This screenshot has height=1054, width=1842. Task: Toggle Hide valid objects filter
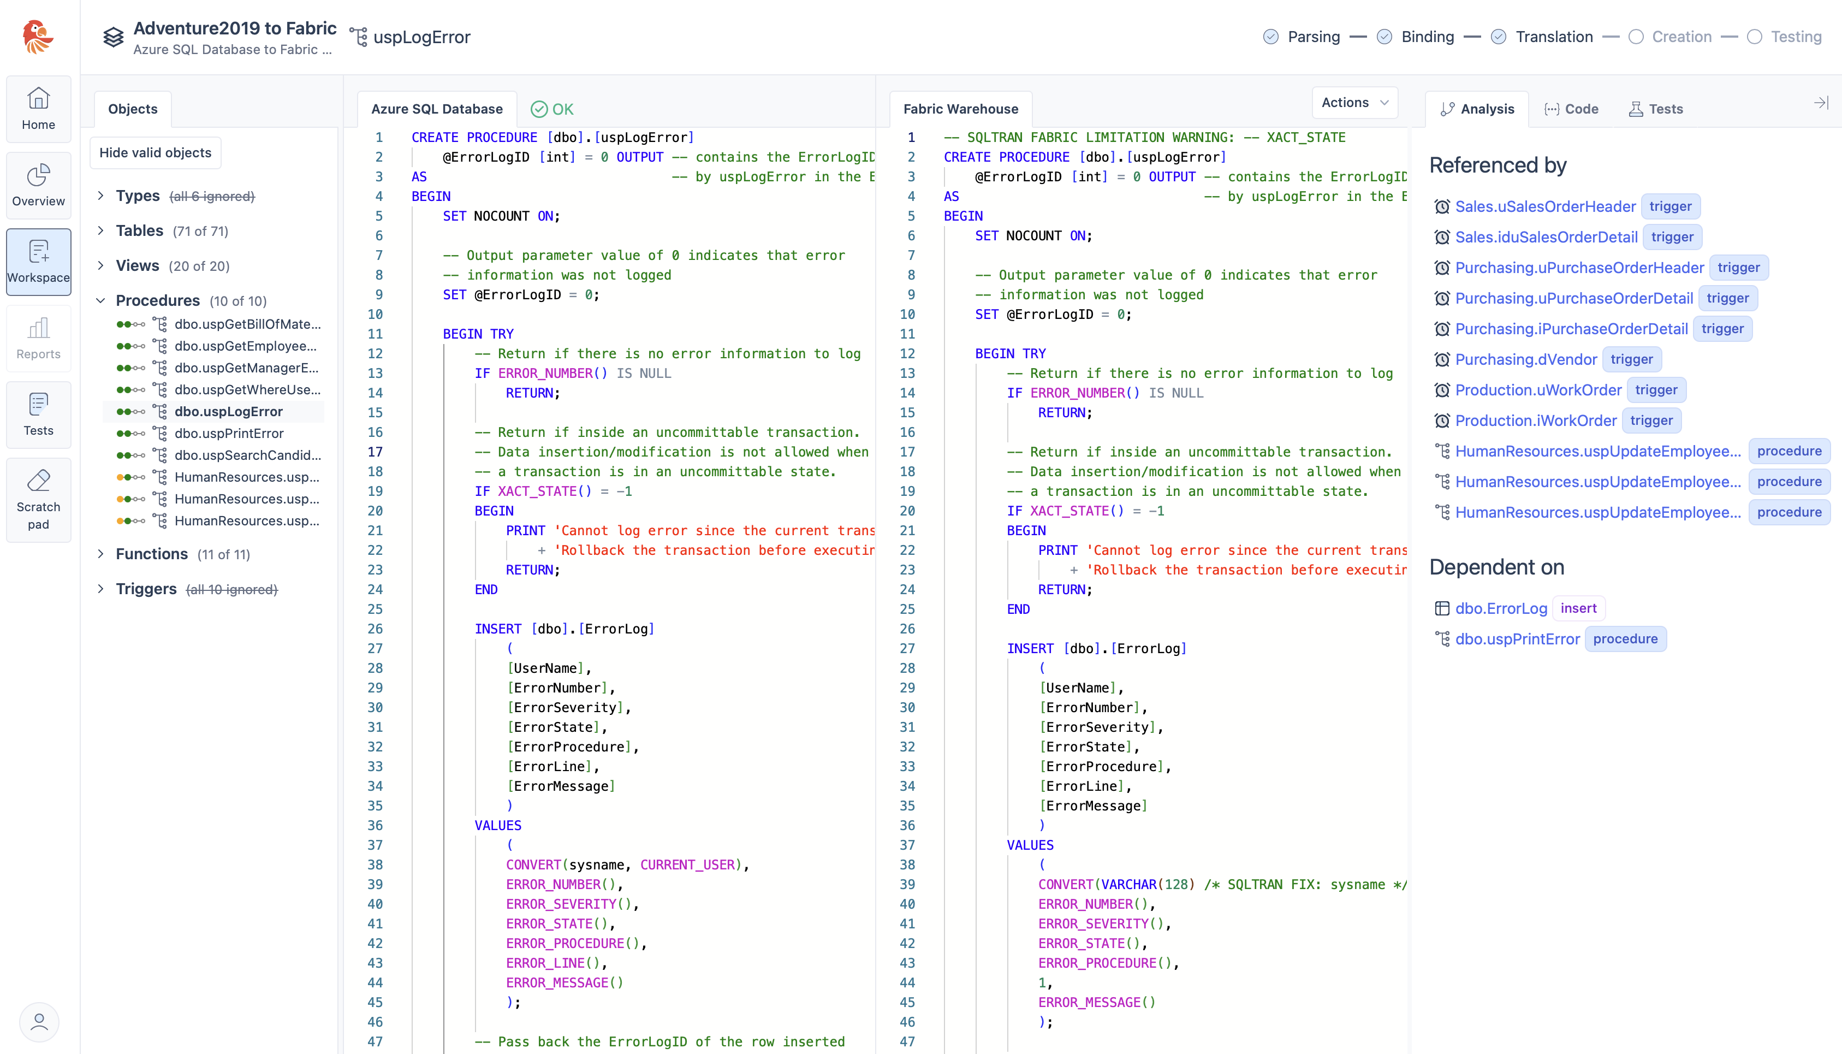coord(155,153)
